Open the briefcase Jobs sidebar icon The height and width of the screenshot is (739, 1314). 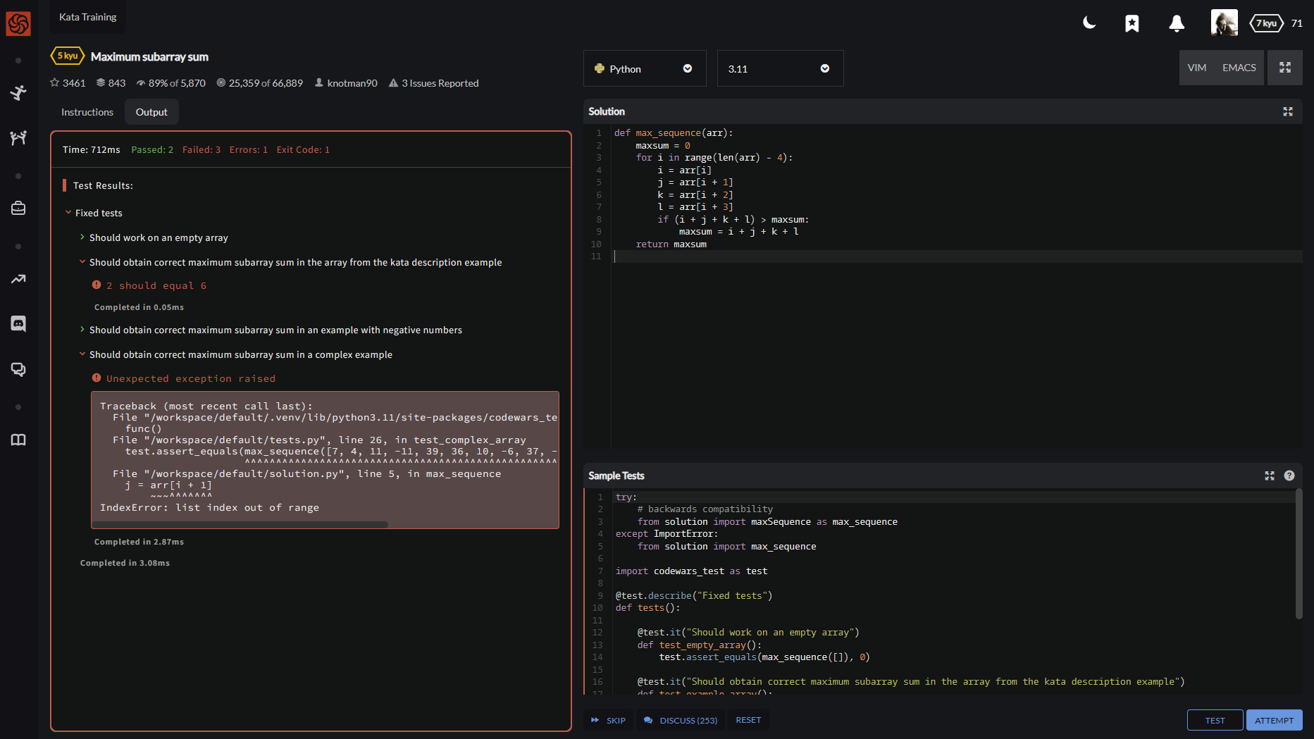tap(18, 209)
